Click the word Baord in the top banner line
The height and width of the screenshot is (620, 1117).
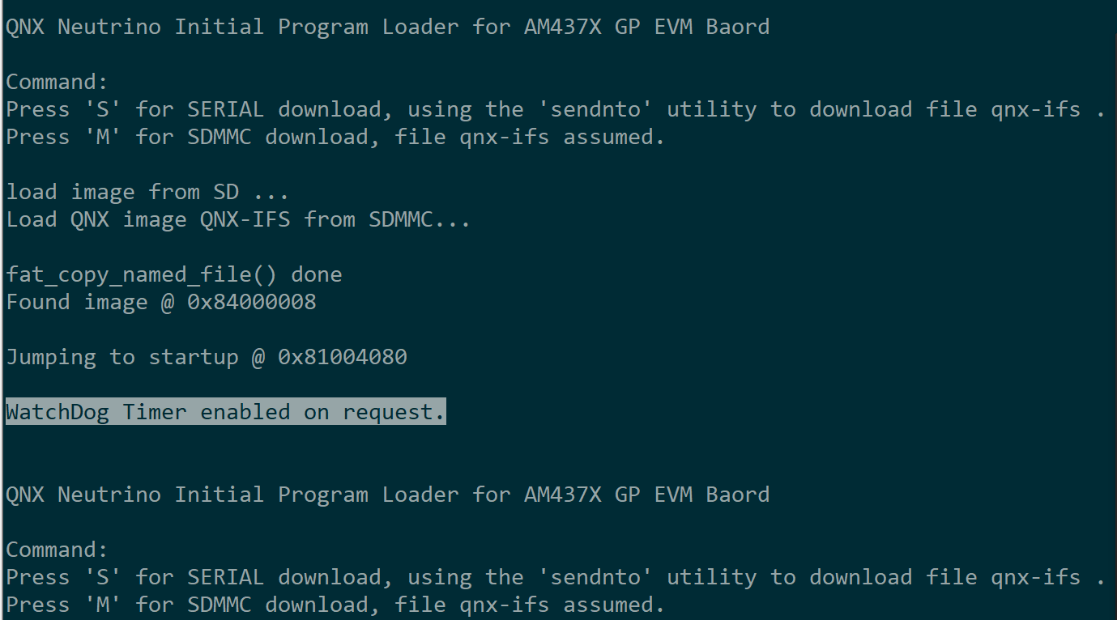(737, 28)
